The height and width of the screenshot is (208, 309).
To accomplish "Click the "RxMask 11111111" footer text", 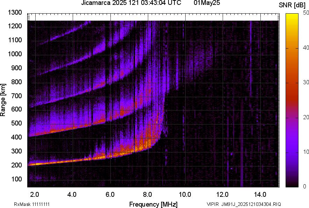I will [32, 204].
